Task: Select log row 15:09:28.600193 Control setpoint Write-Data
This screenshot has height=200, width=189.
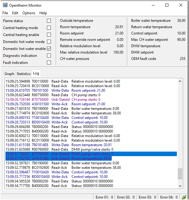Action: point(91,118)
